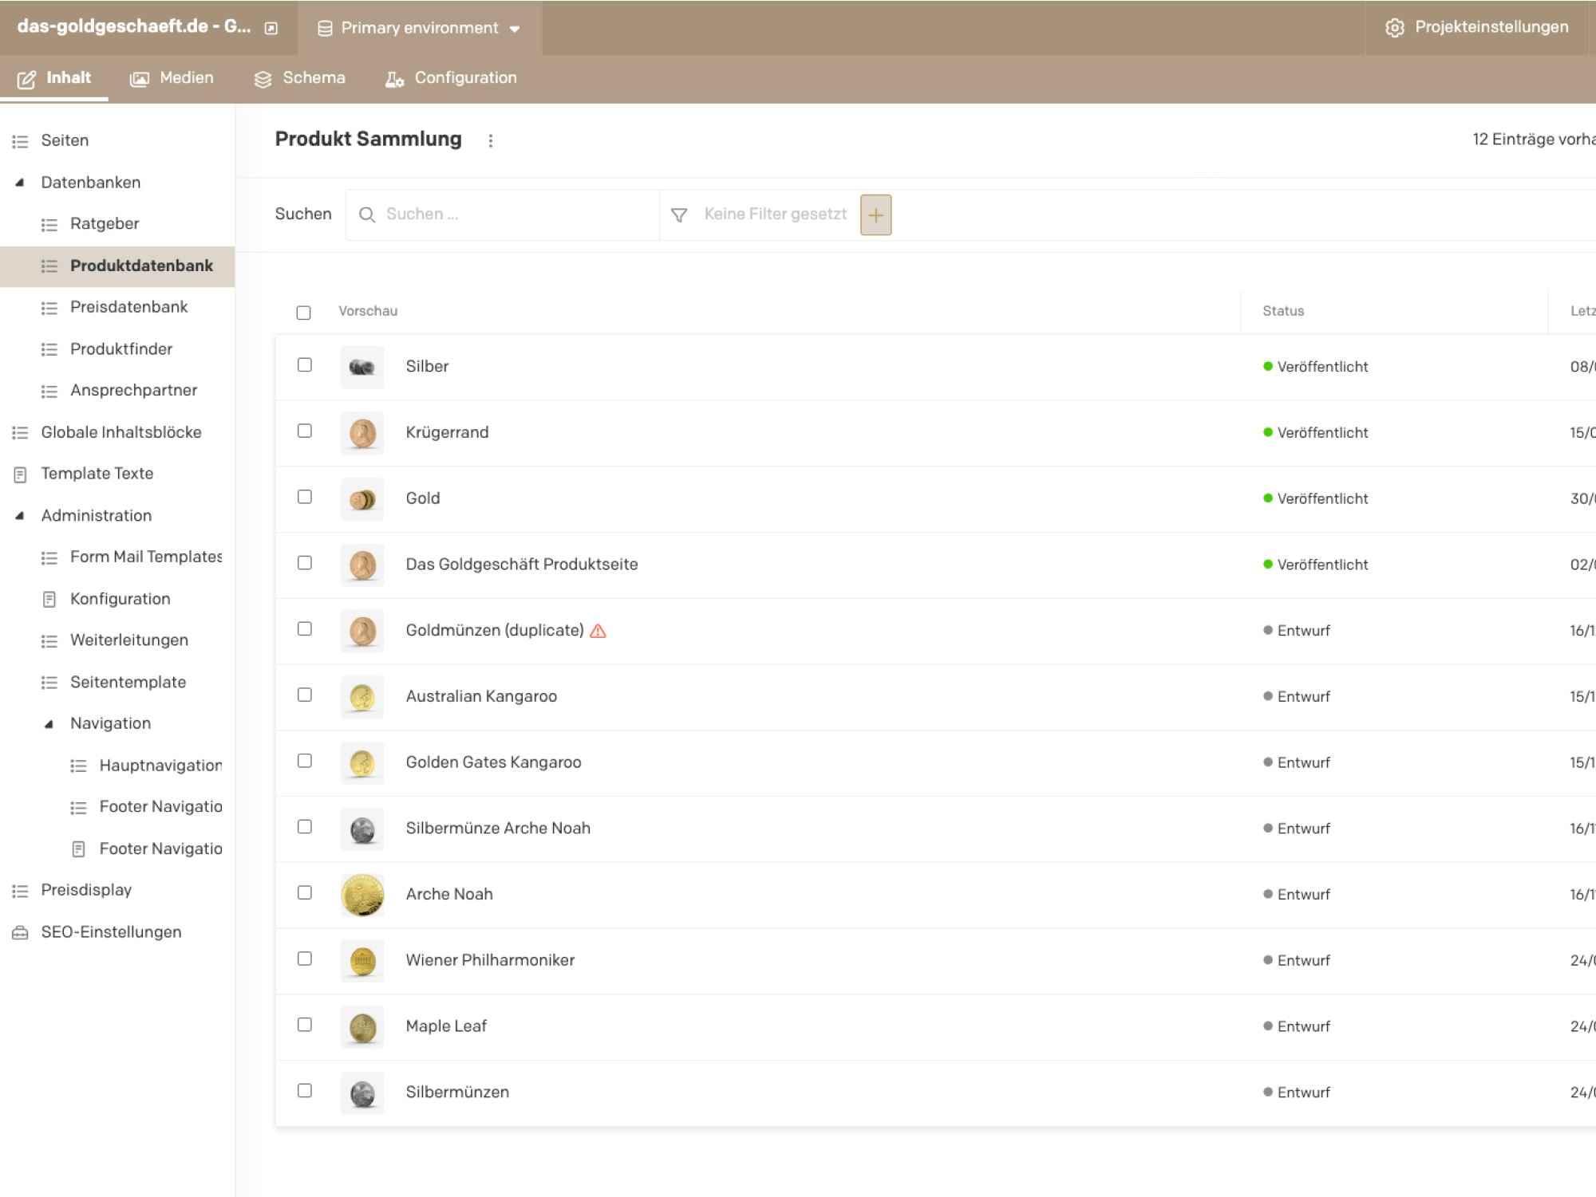Click the filter funnel icon
The height and width of the screenshot is (1197, 1596).
[679, 215]
